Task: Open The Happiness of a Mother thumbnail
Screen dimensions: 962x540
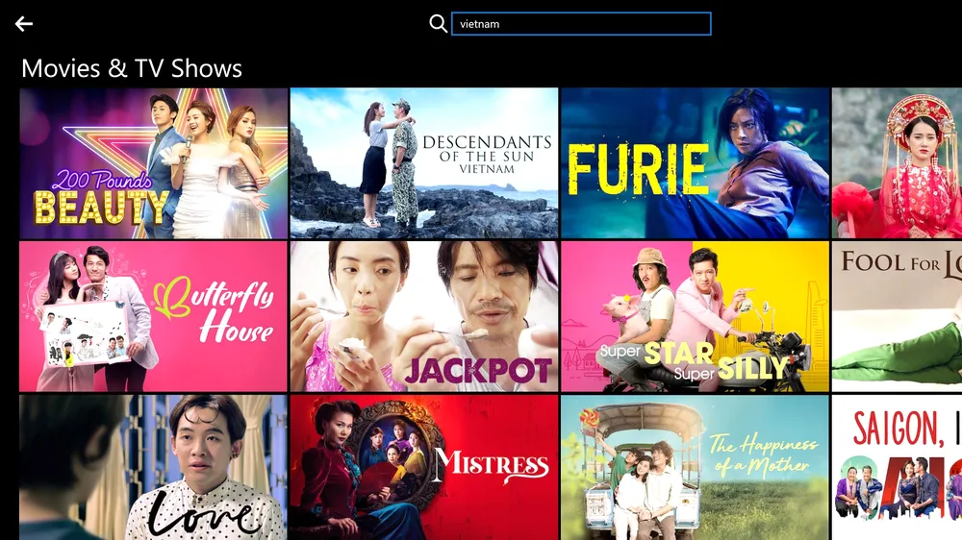Action: click(696, 468)
